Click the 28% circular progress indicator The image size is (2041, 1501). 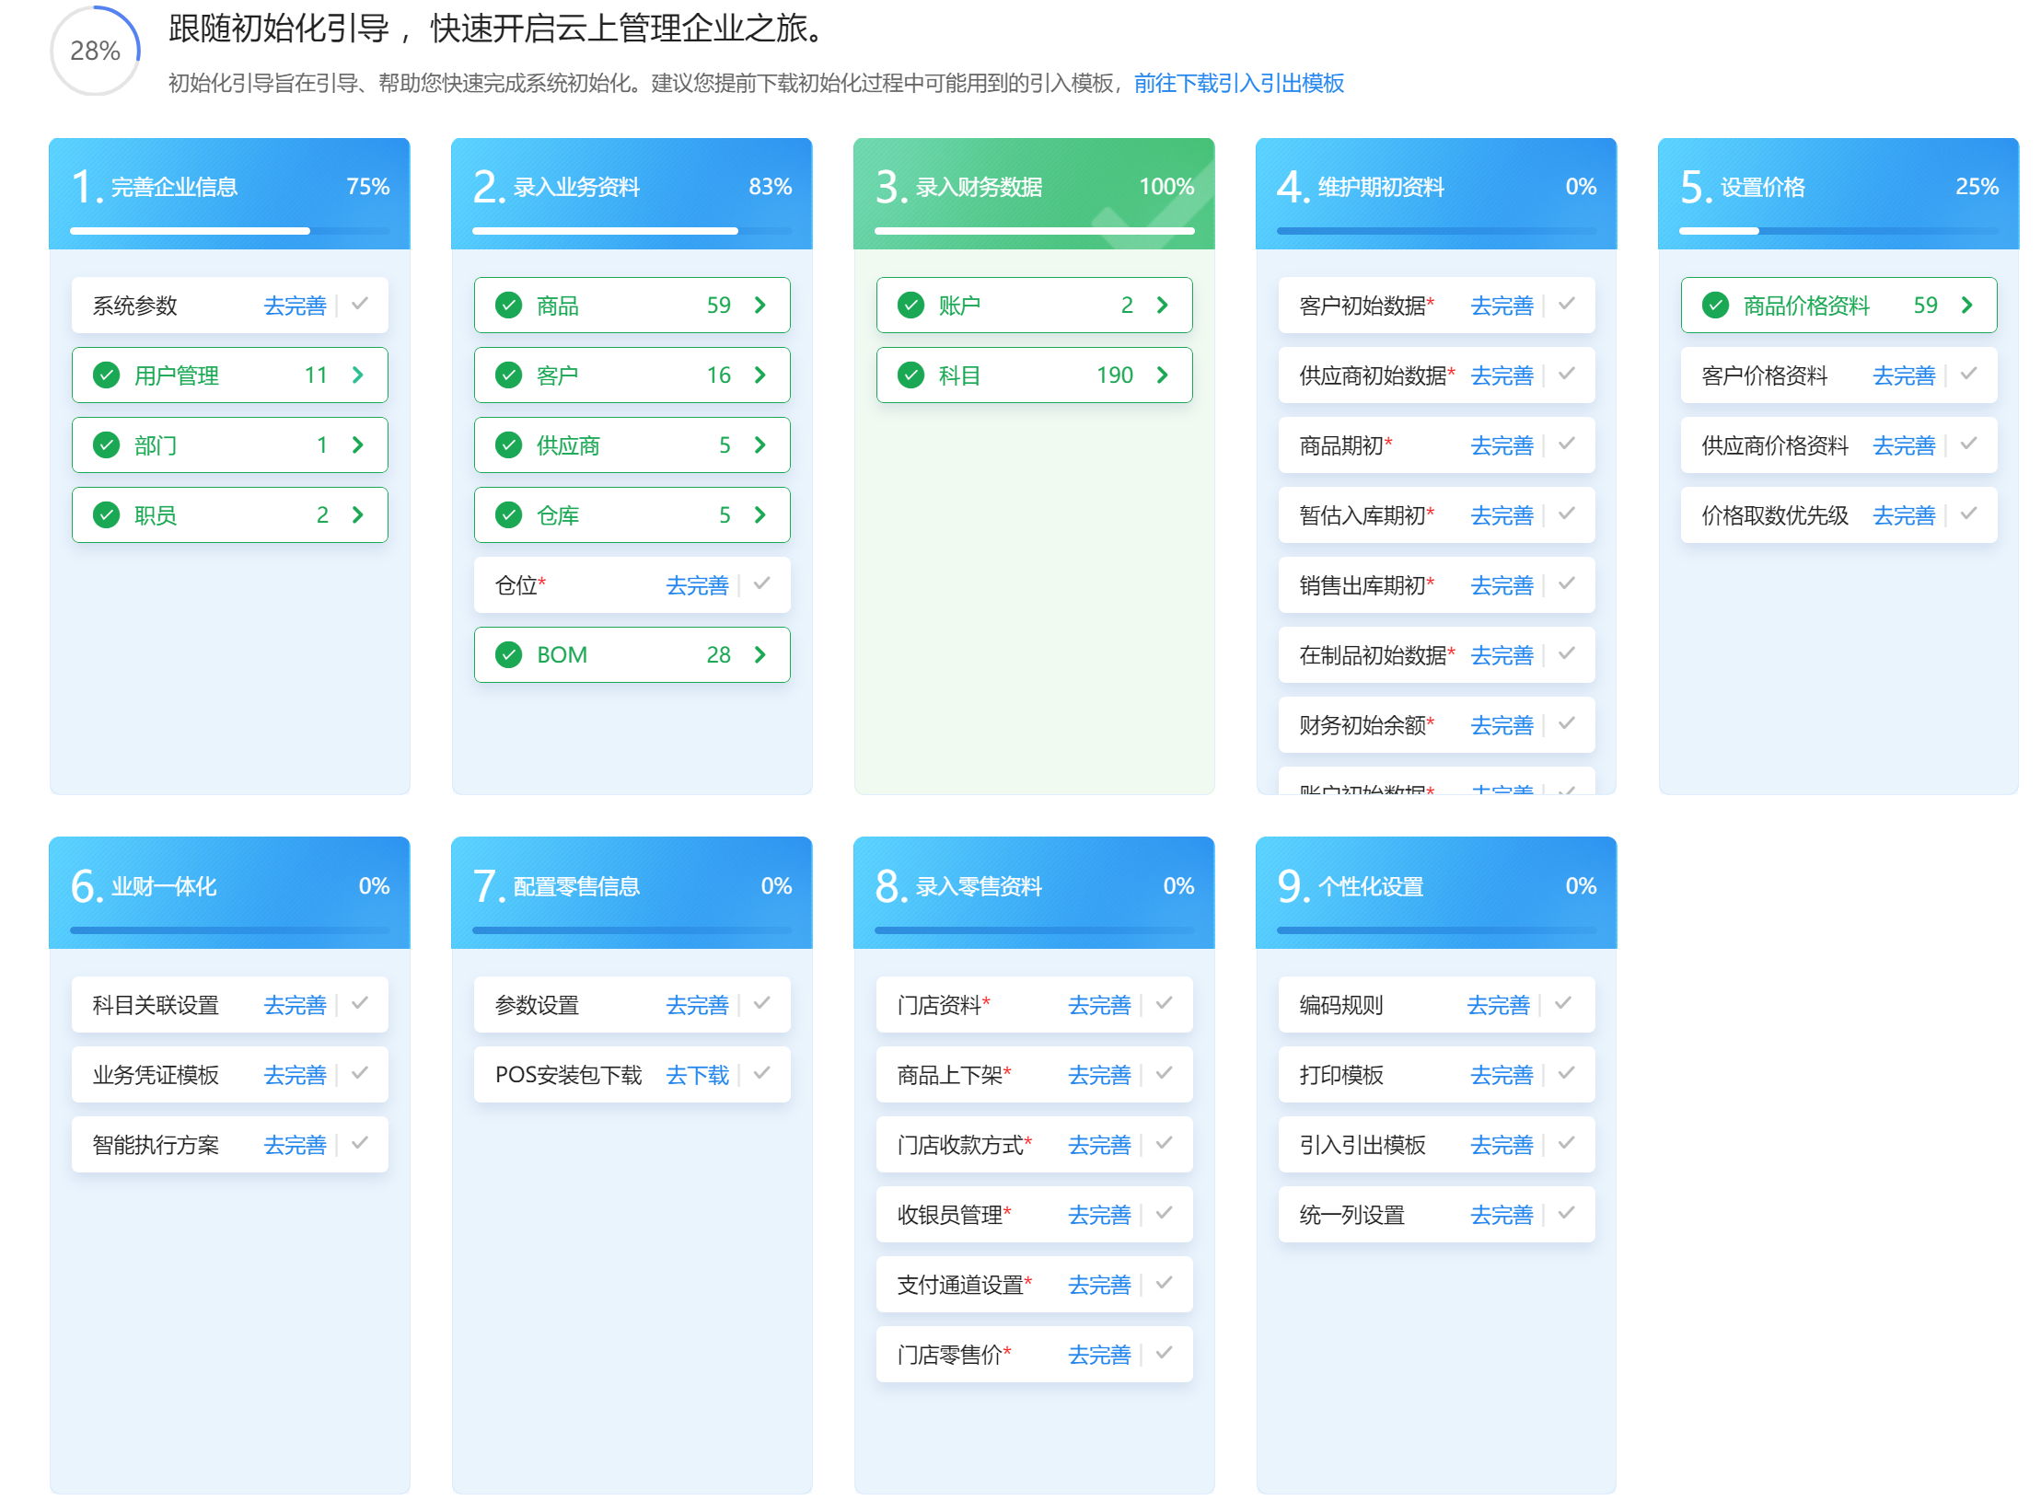[95, 51]
